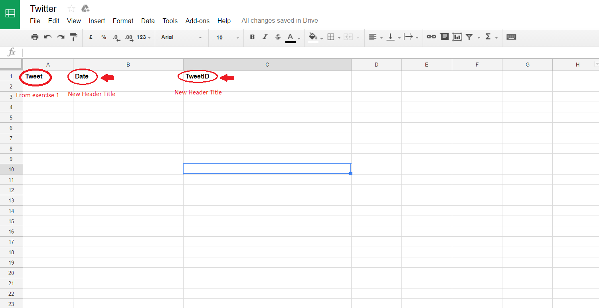Select the Paint format roller
Viewport: 599px width, 308px height.
tap(73, 37)
